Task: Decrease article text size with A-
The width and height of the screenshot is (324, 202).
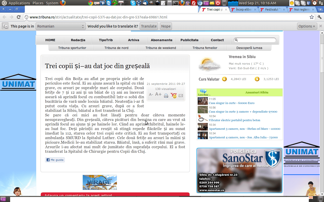Action: click(151, 95)
